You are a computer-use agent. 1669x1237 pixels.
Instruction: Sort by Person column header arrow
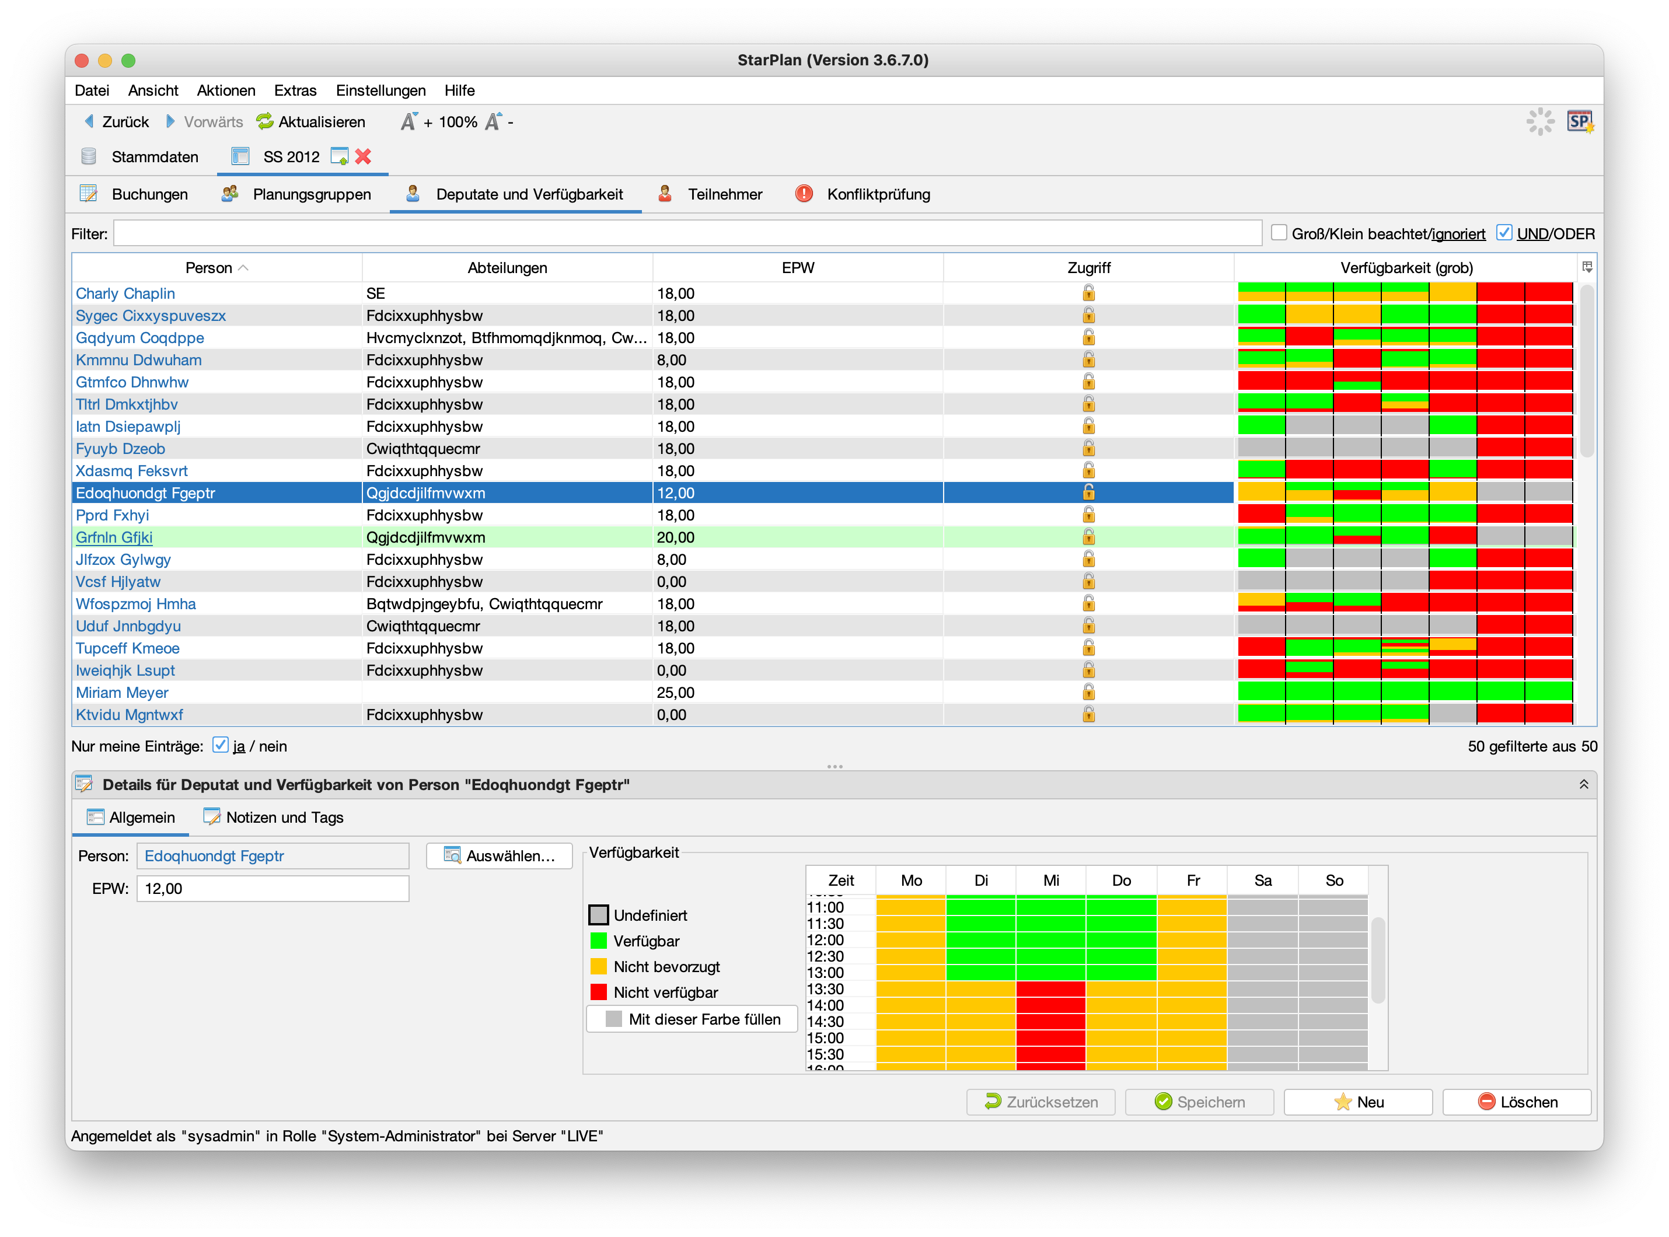(243, 267)
